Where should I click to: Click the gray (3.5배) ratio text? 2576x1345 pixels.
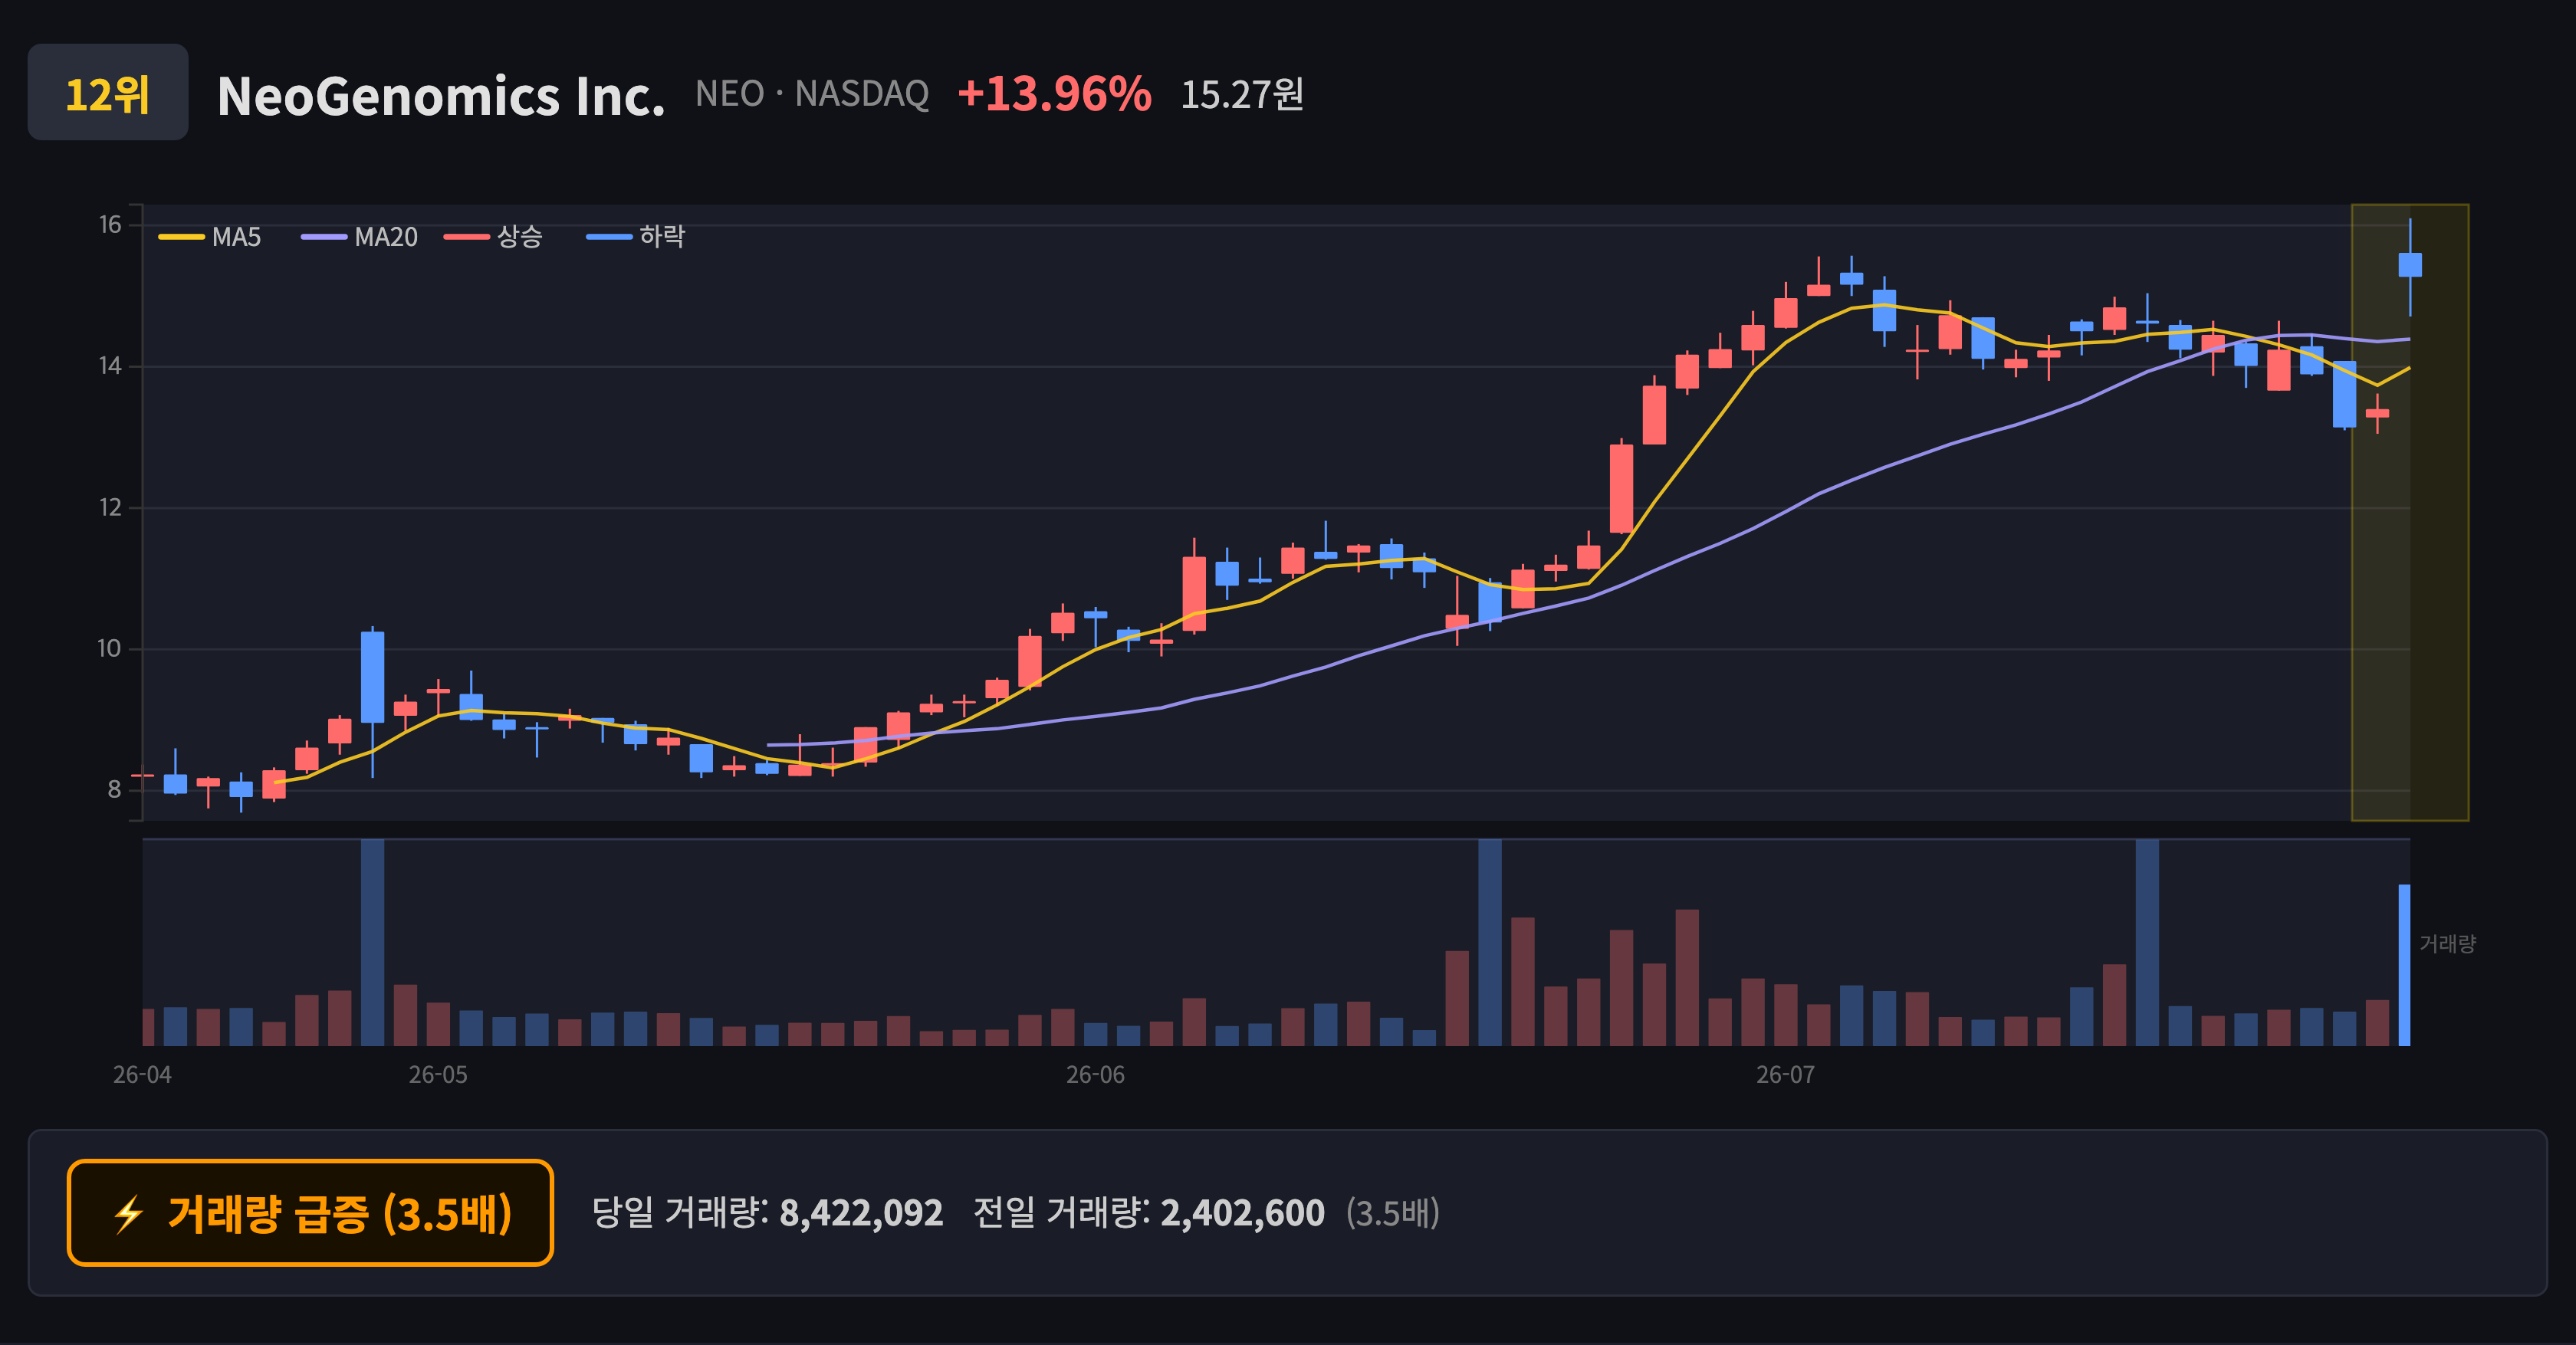pyautogui.click(x=1392, y=1213)
